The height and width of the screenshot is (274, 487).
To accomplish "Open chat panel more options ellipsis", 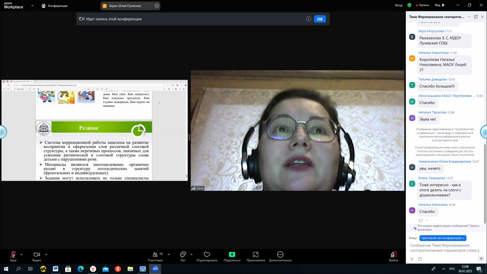I will [469, 17].
